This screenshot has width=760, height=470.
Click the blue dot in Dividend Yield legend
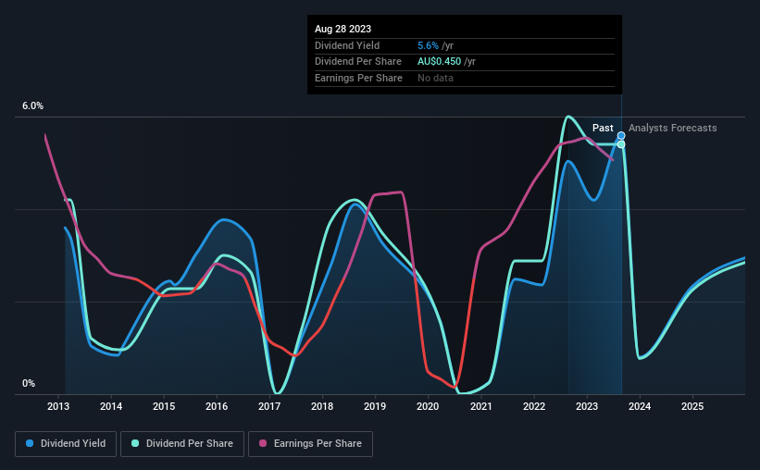tap(30, 443)
